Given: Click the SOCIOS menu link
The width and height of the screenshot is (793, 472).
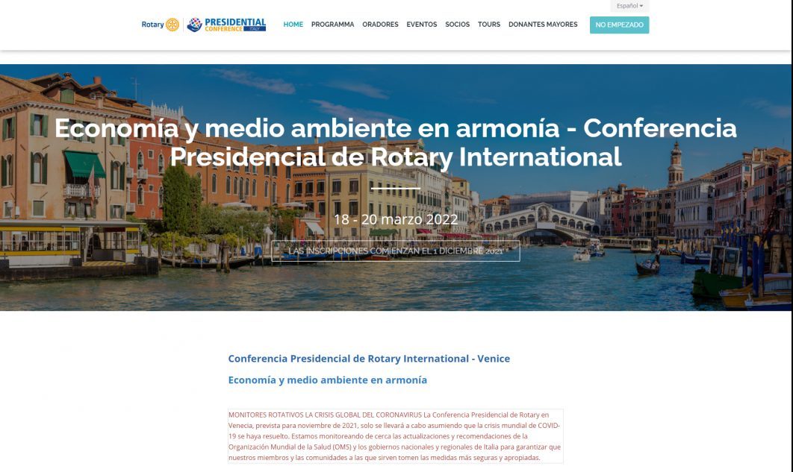Looking at the screenshot, I should (x=457, y=25).
